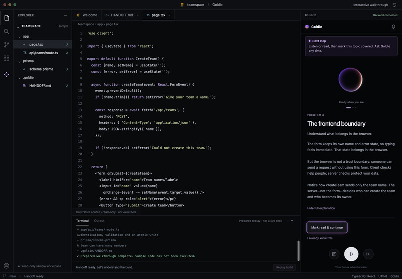Screen dimensions: 402x279
Task: Click Read-only sample workspace notice
Action: tap(41, 266)
